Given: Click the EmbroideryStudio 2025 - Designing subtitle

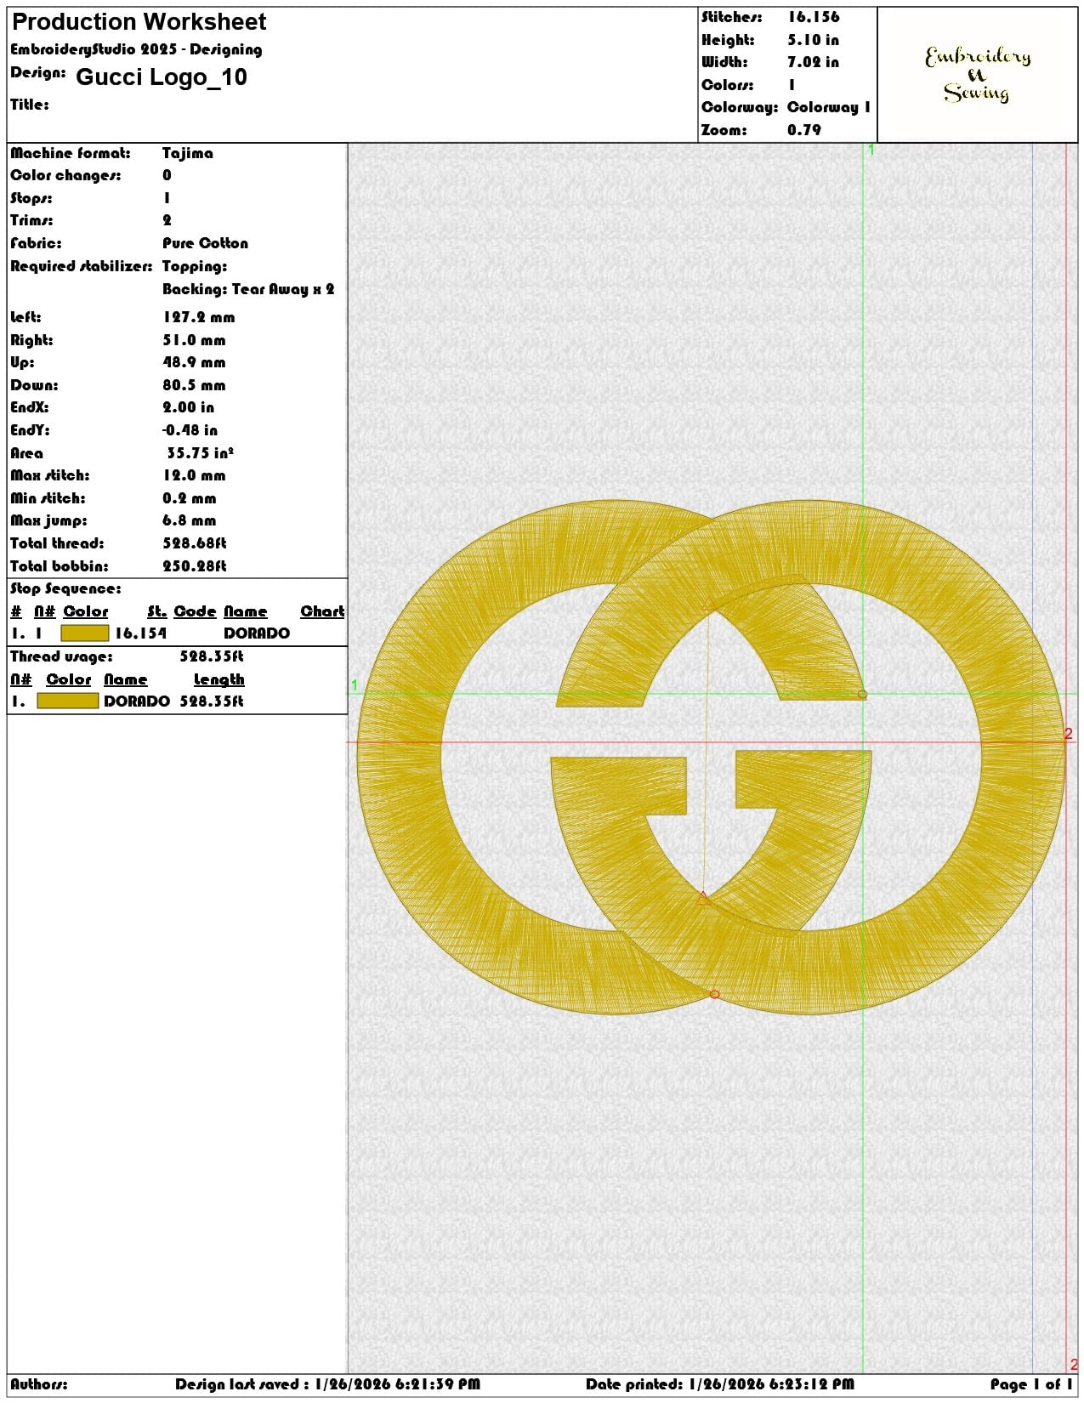Looking at the screenshot, I should click(x=136, y=49).
